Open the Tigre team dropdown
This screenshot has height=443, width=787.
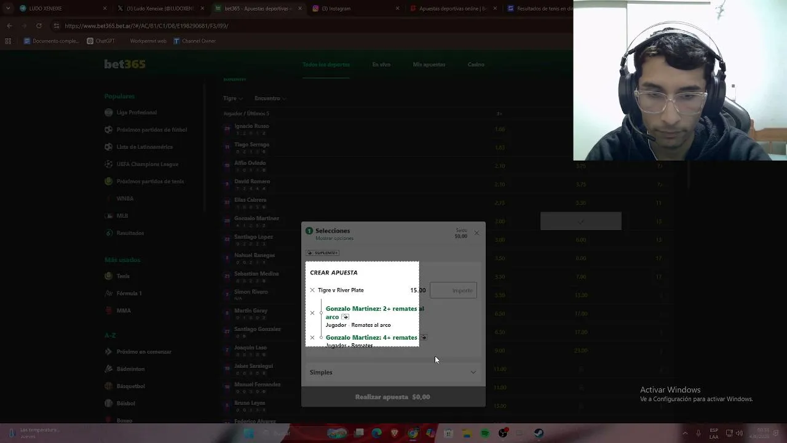pyautogui.click(x=233, y=98)
